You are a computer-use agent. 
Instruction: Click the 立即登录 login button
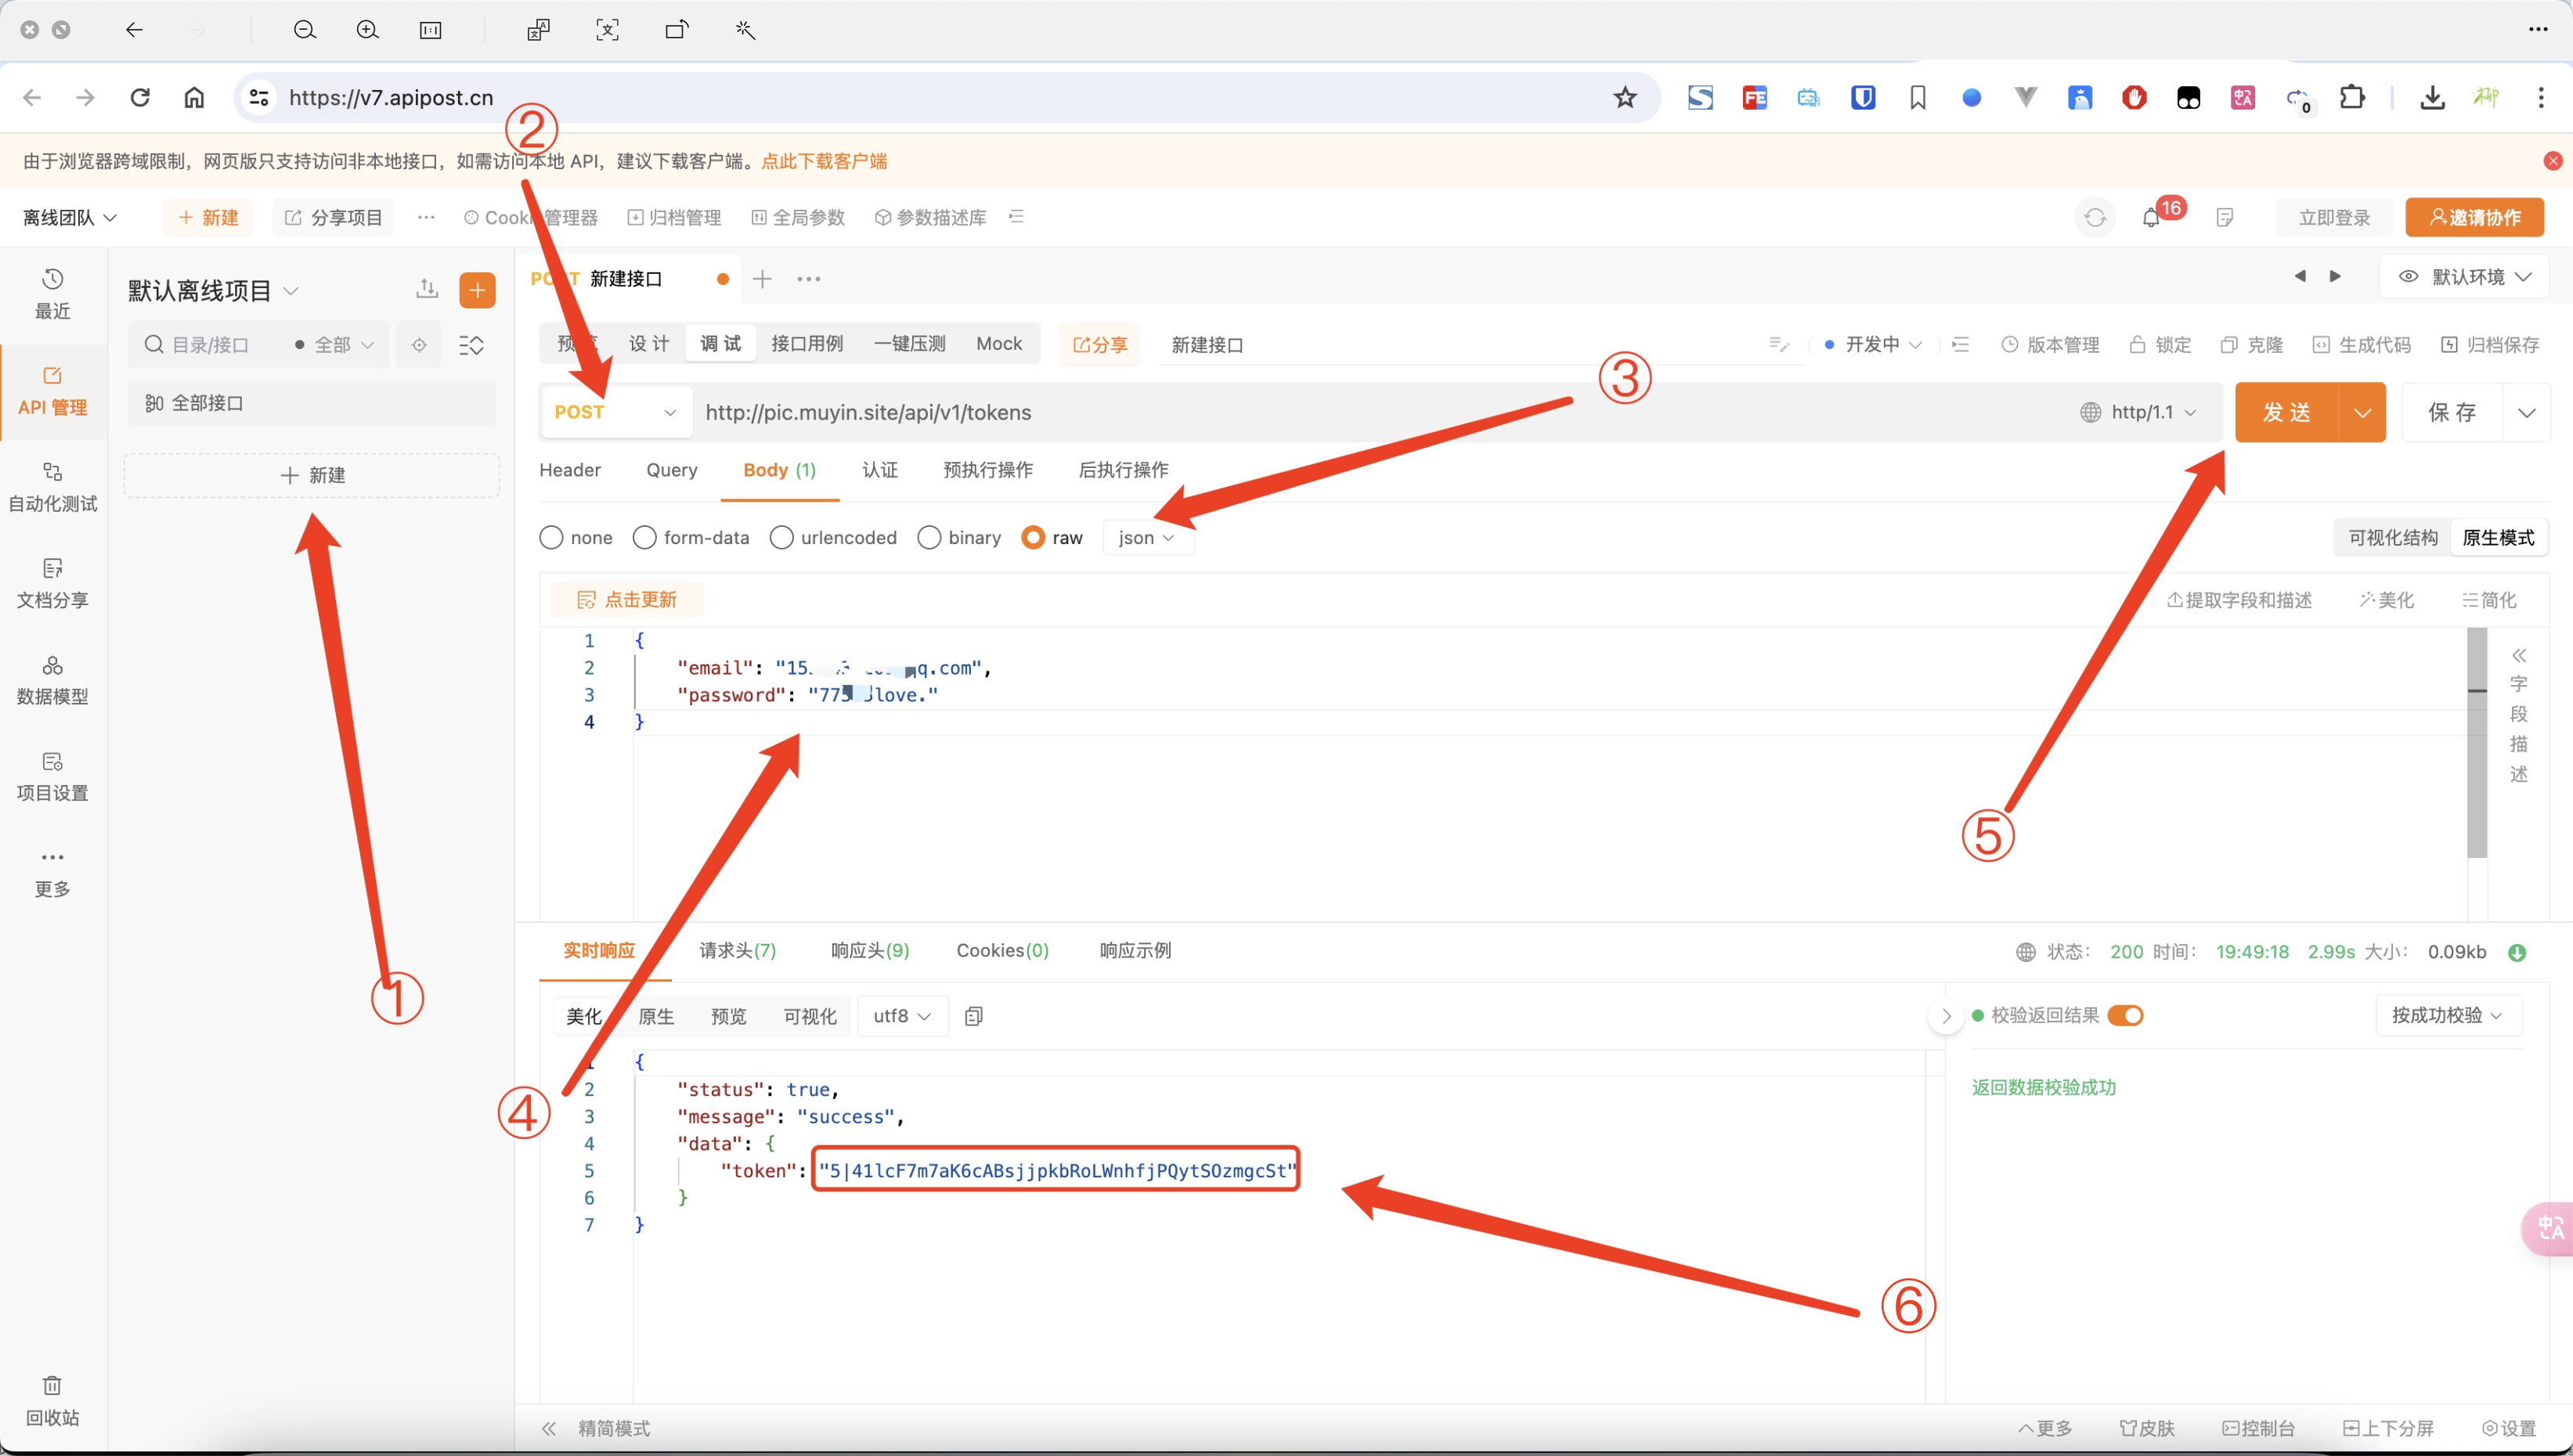(2334, 217)
